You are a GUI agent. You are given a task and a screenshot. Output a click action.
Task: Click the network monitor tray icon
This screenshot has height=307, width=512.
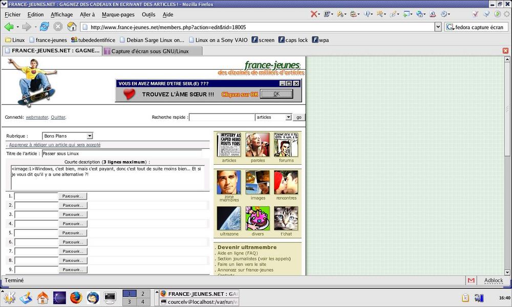479,298
